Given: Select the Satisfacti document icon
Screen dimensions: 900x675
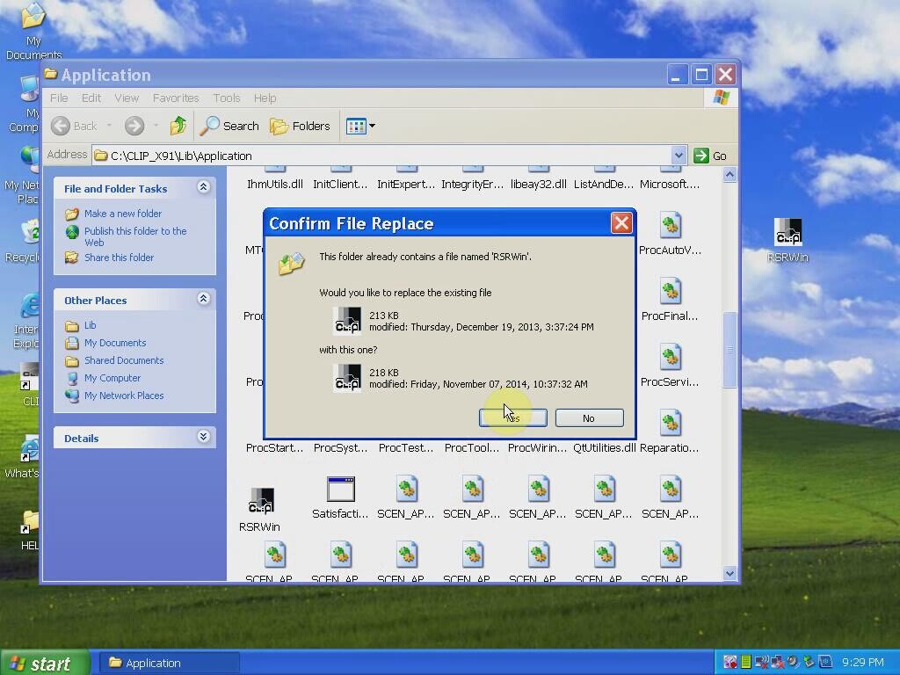Looking at the screenshot, I should tap(340, 490).
